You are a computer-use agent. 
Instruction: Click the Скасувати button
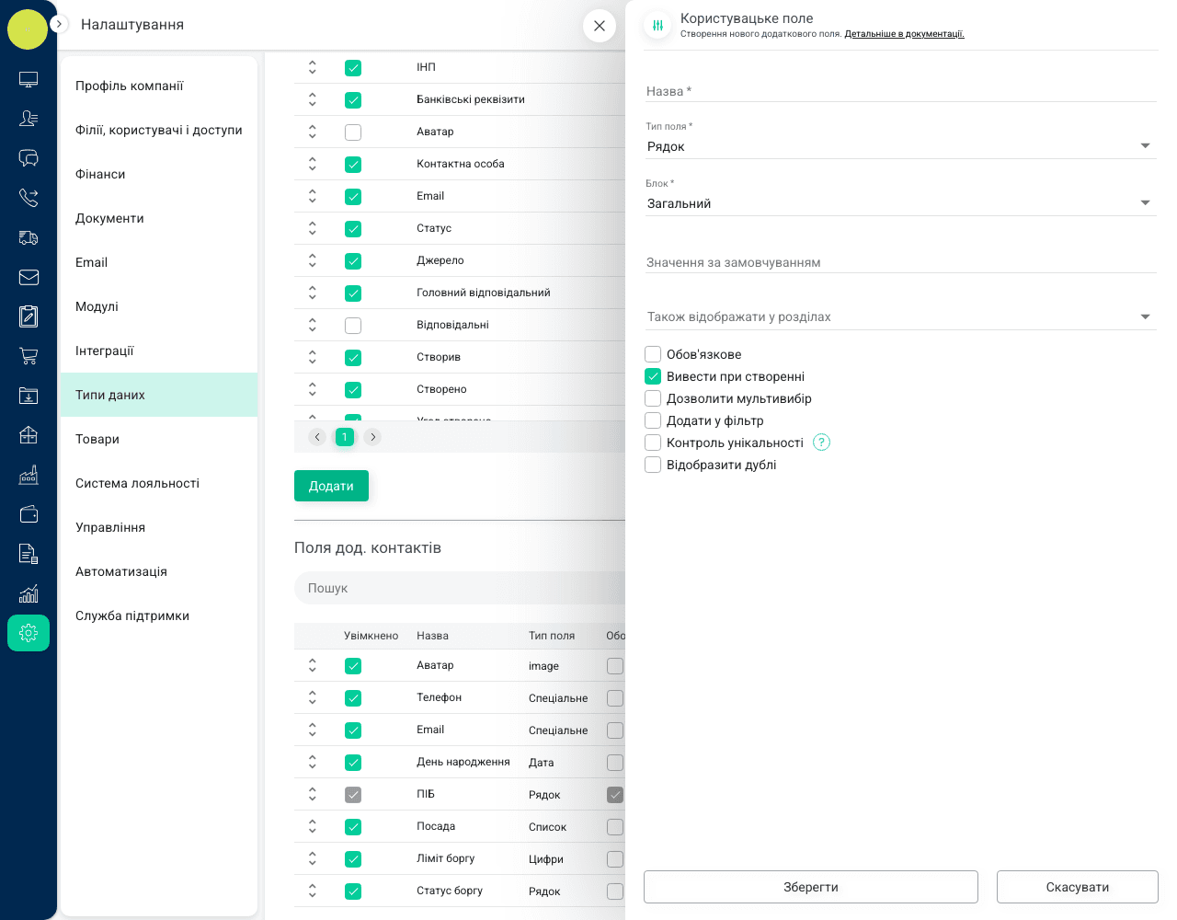(x=1078, y=887)
